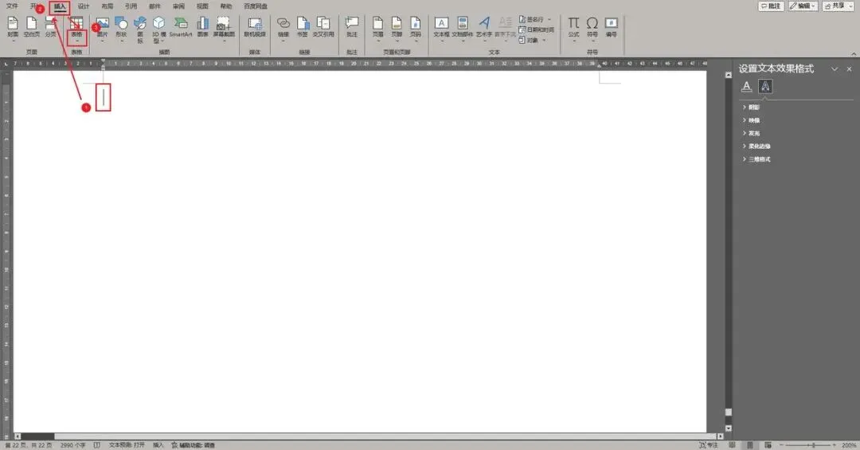Click the word count (2990 个字) in status bar
The width and height of the screenshot is (860, 450).
tap(73, 444)
